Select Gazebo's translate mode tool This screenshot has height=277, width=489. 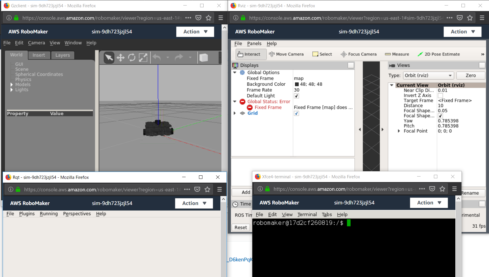(120, 57)
